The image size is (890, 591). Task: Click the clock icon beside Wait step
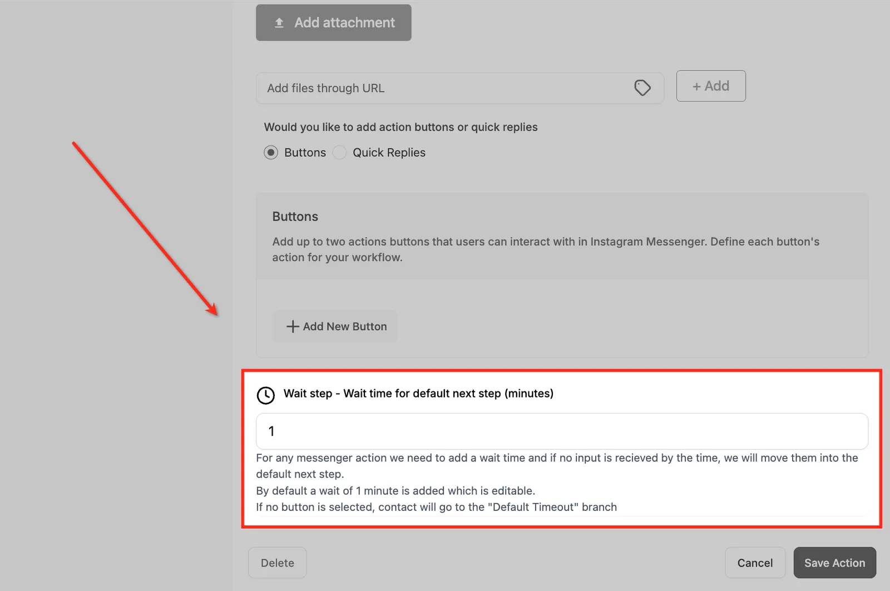[266, 395]
